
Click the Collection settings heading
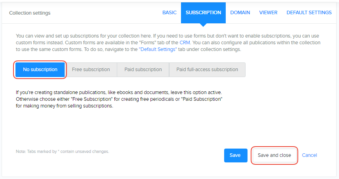coord(30,13)
